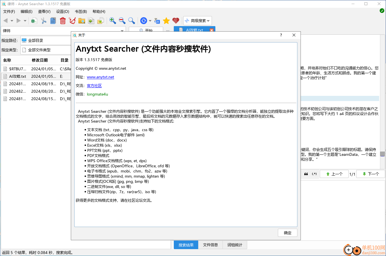
Task: Click the zoom in magnifier icon
Action: coord(113,21)
